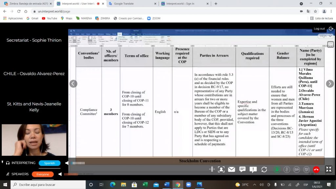Screen dimensions: 336x189
Task: Toggle the disabled camera button
Action: 297,169
